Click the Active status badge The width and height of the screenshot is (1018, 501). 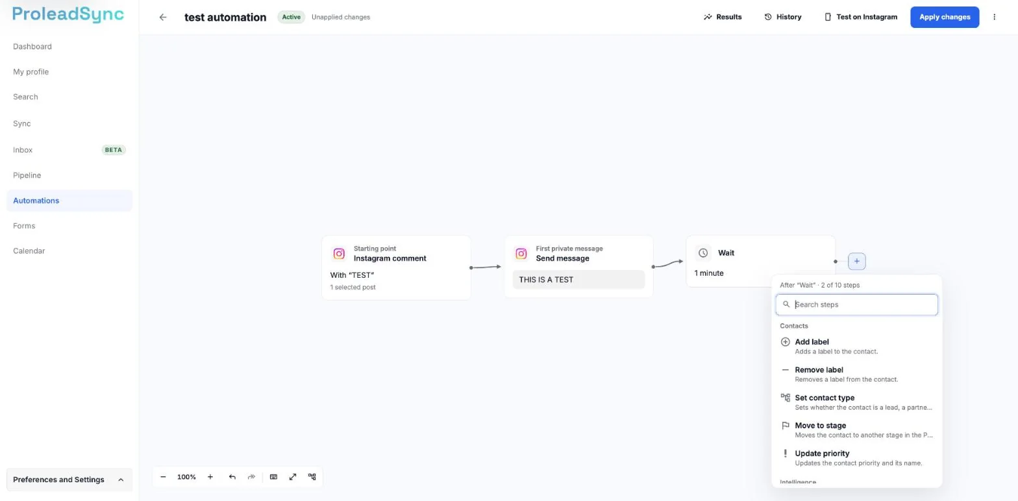pyautogui.click(x=291, y=17)
